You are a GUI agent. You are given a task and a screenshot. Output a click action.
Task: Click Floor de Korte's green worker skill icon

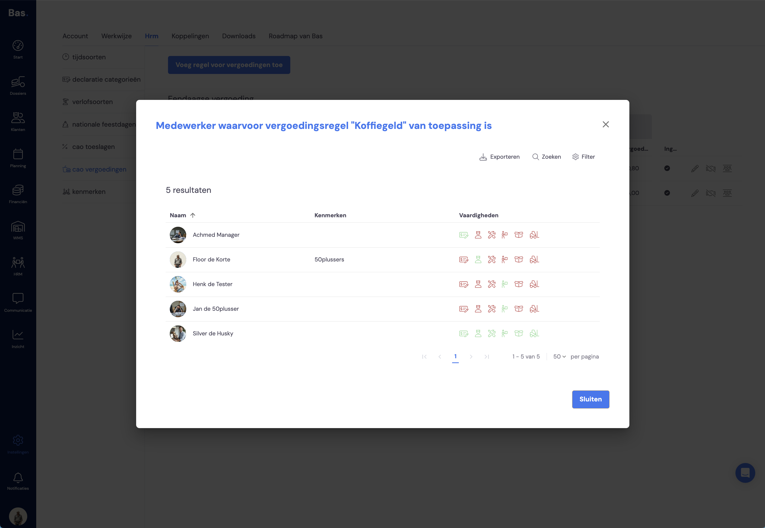[x=478, y=260]
